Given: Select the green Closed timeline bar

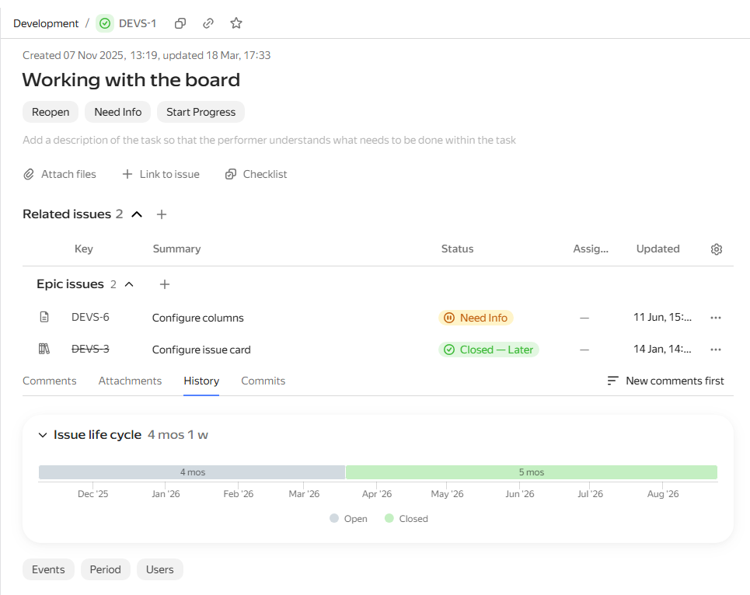Looking at the screenshot, I should (x=532, y=472).
